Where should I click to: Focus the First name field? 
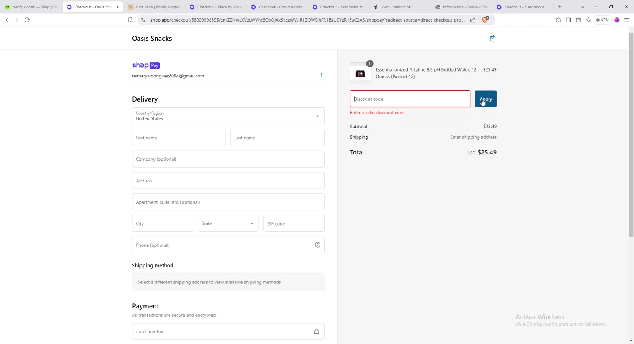pos(179,138)
